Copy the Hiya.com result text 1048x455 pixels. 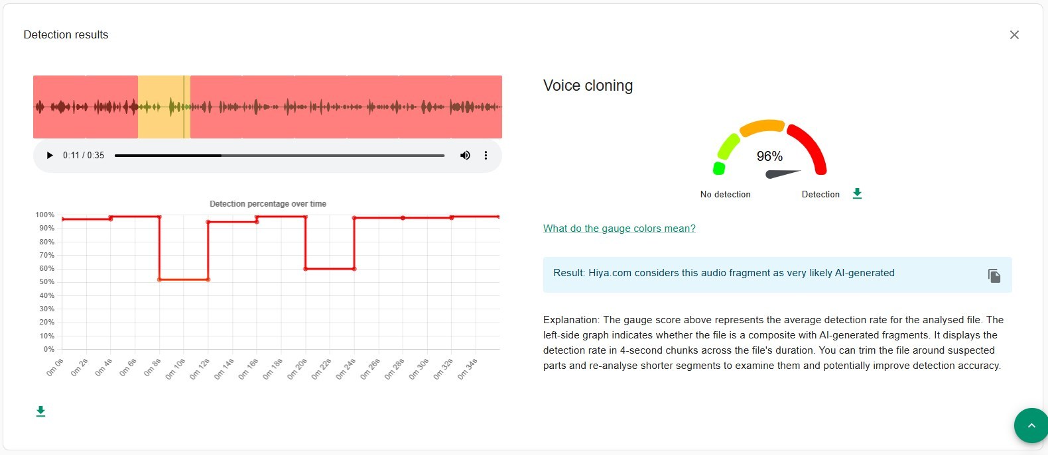click(994, 276)
